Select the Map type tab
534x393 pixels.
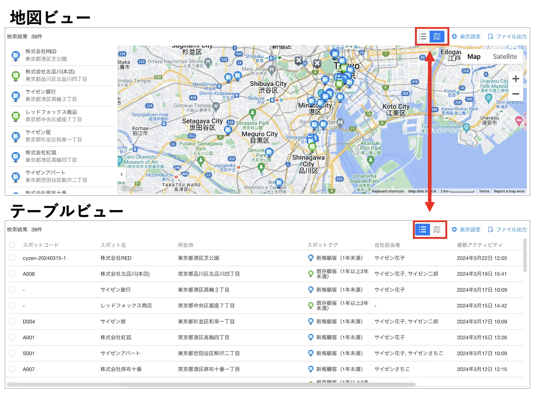(x=474, y=56)
